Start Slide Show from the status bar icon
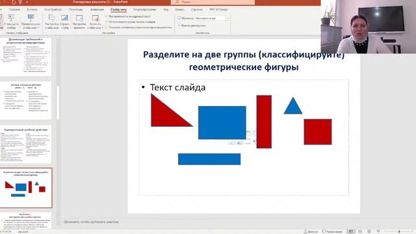Screen dimensions: 416x234 click(x=378, y=231)
